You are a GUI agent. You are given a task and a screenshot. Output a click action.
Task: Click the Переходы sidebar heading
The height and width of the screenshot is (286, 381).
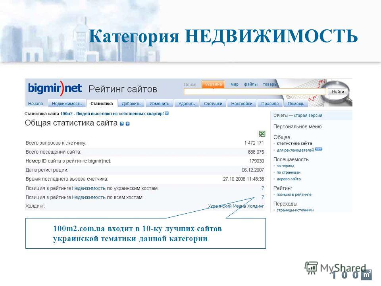285,204
